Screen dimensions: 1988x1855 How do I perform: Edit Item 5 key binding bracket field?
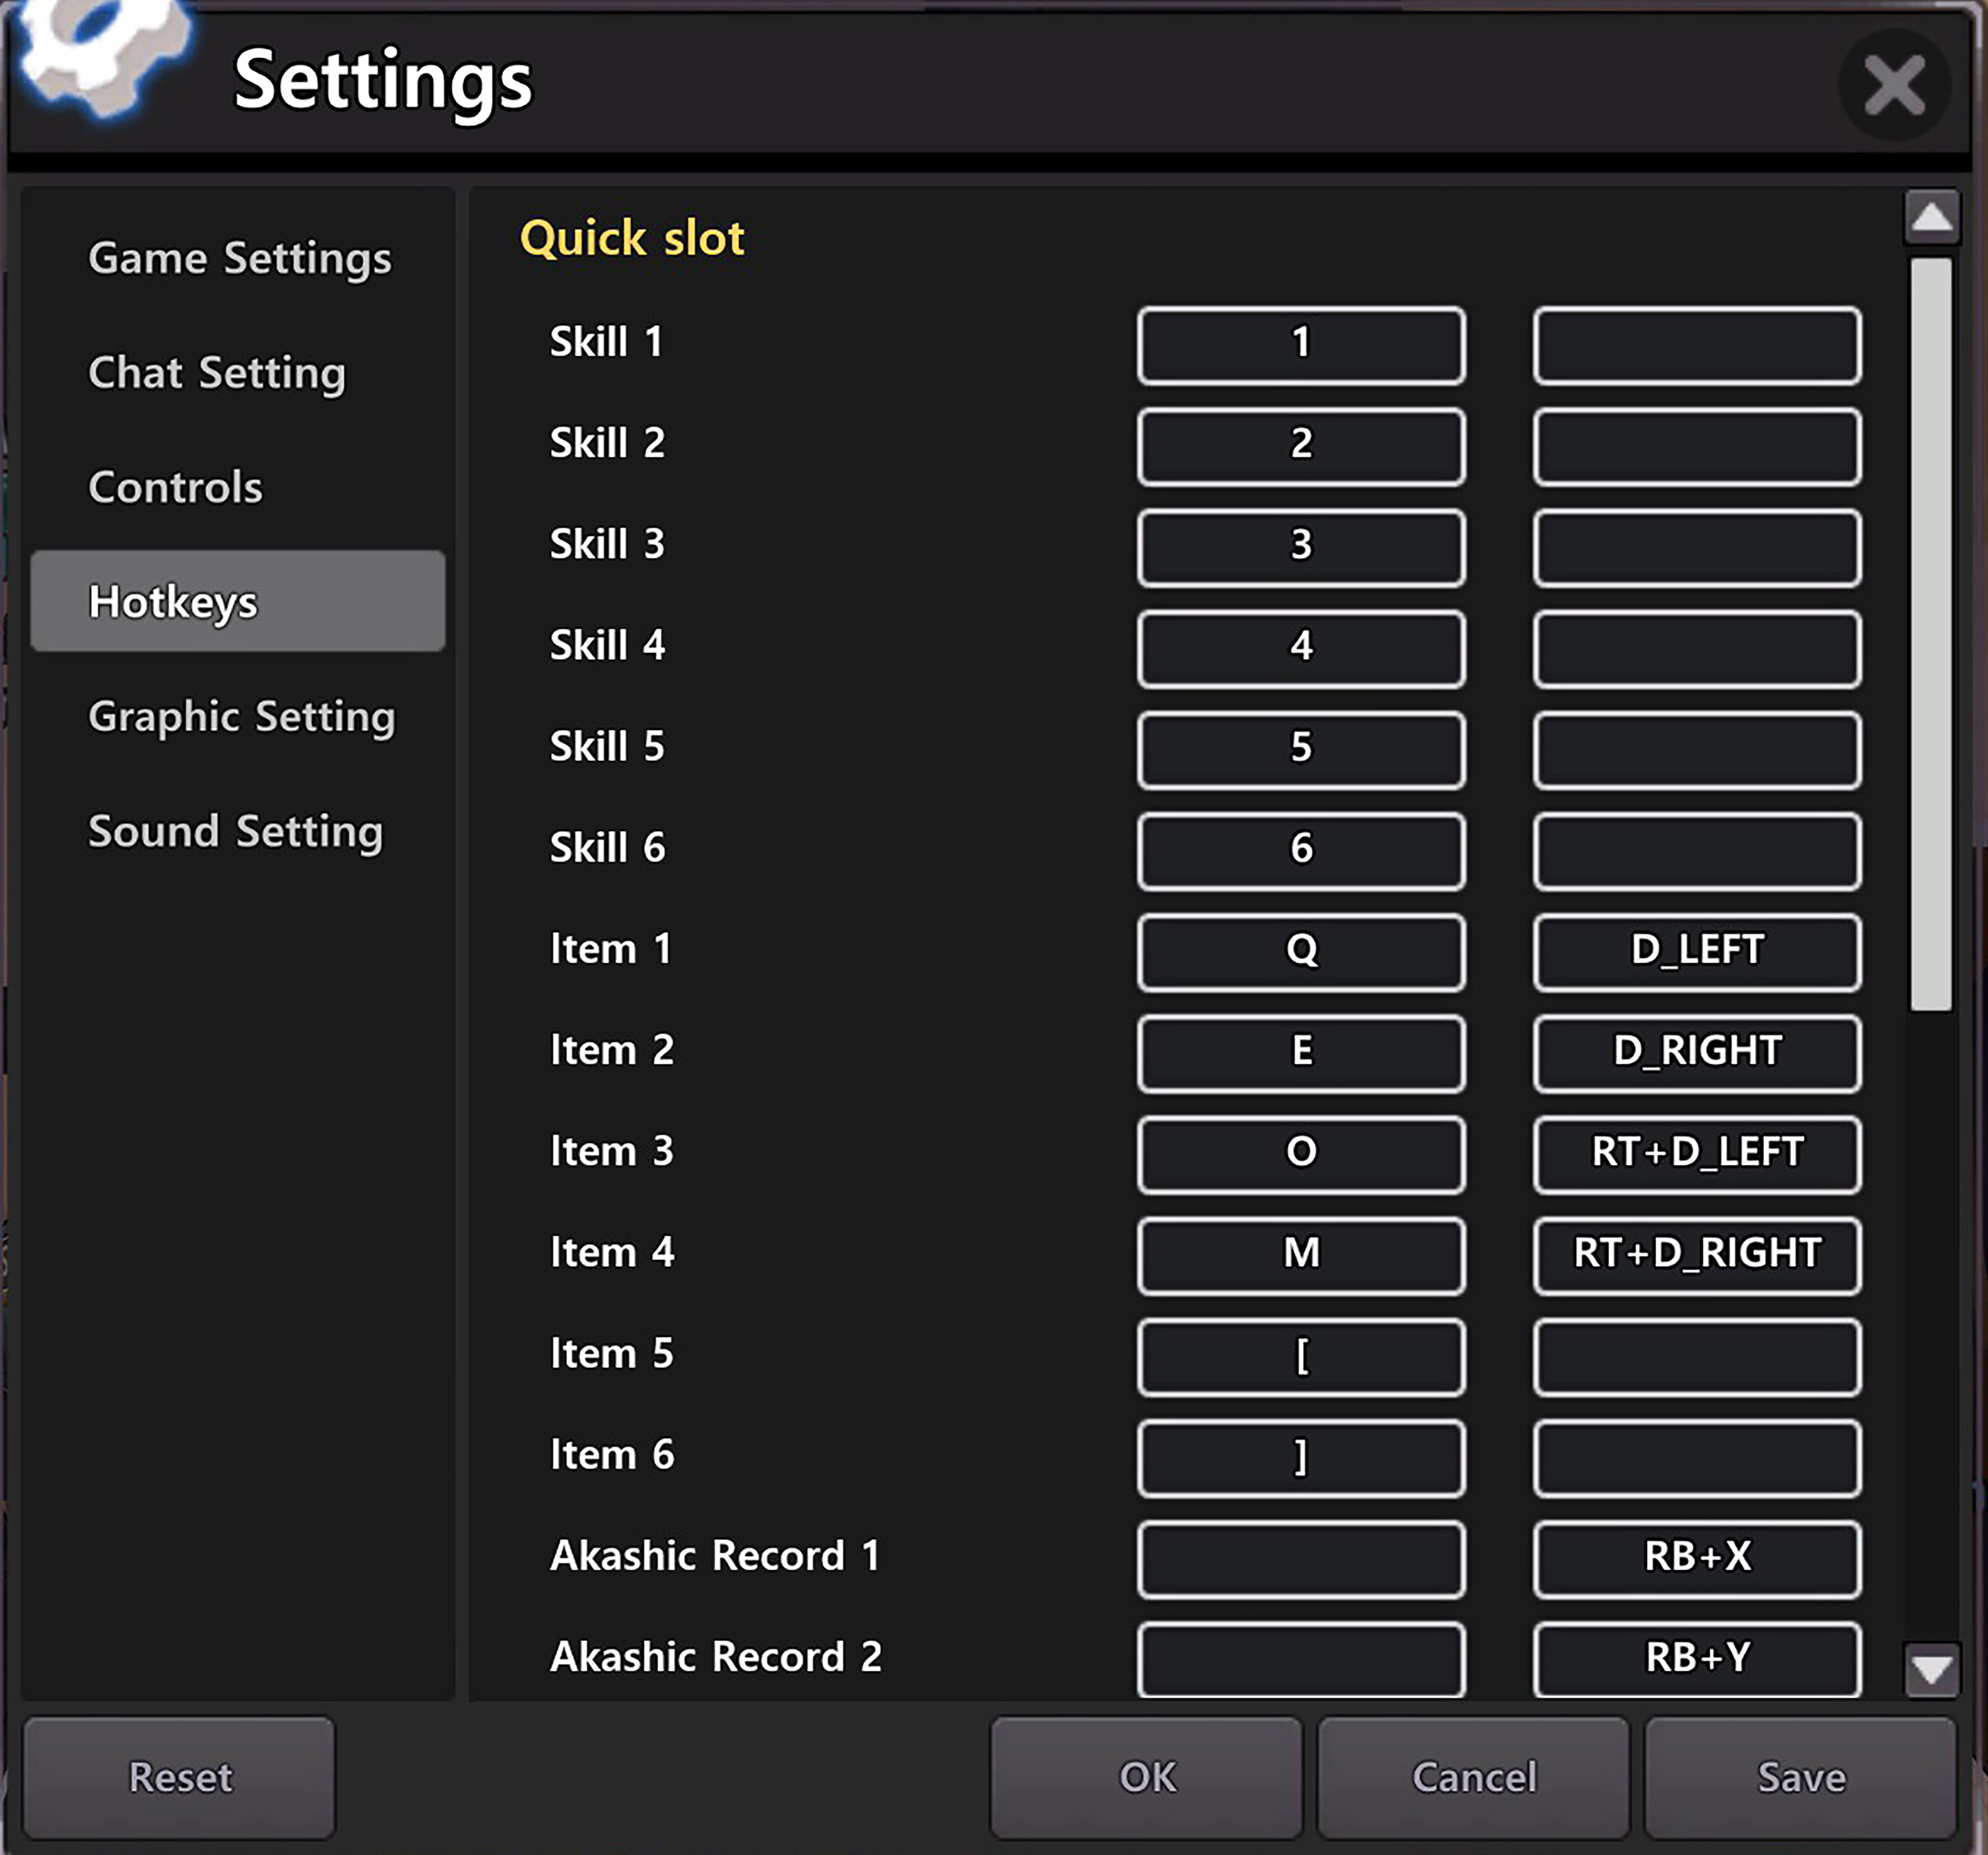(1300, 1356)
